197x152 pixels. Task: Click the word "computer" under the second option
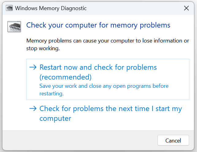coord(55,118)
